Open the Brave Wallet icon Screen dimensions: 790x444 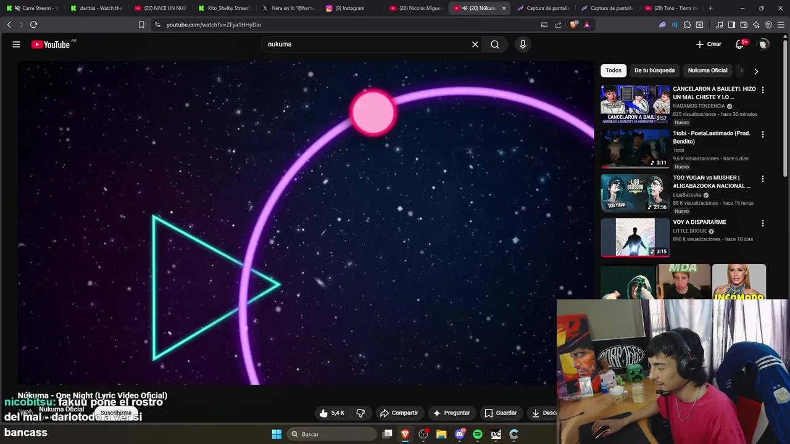click(x=744, y=25)
